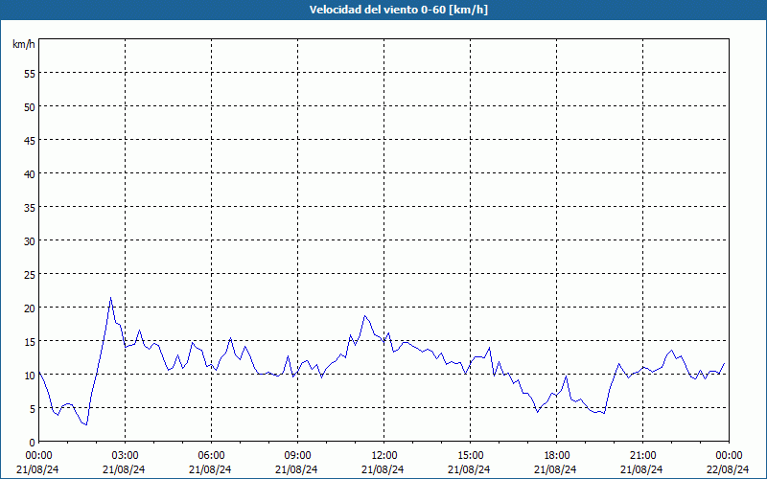Image resolution: width=767 pixels, height=479 pixels.
Task: Click the 30 value on the y-axis
Action: 30,241
